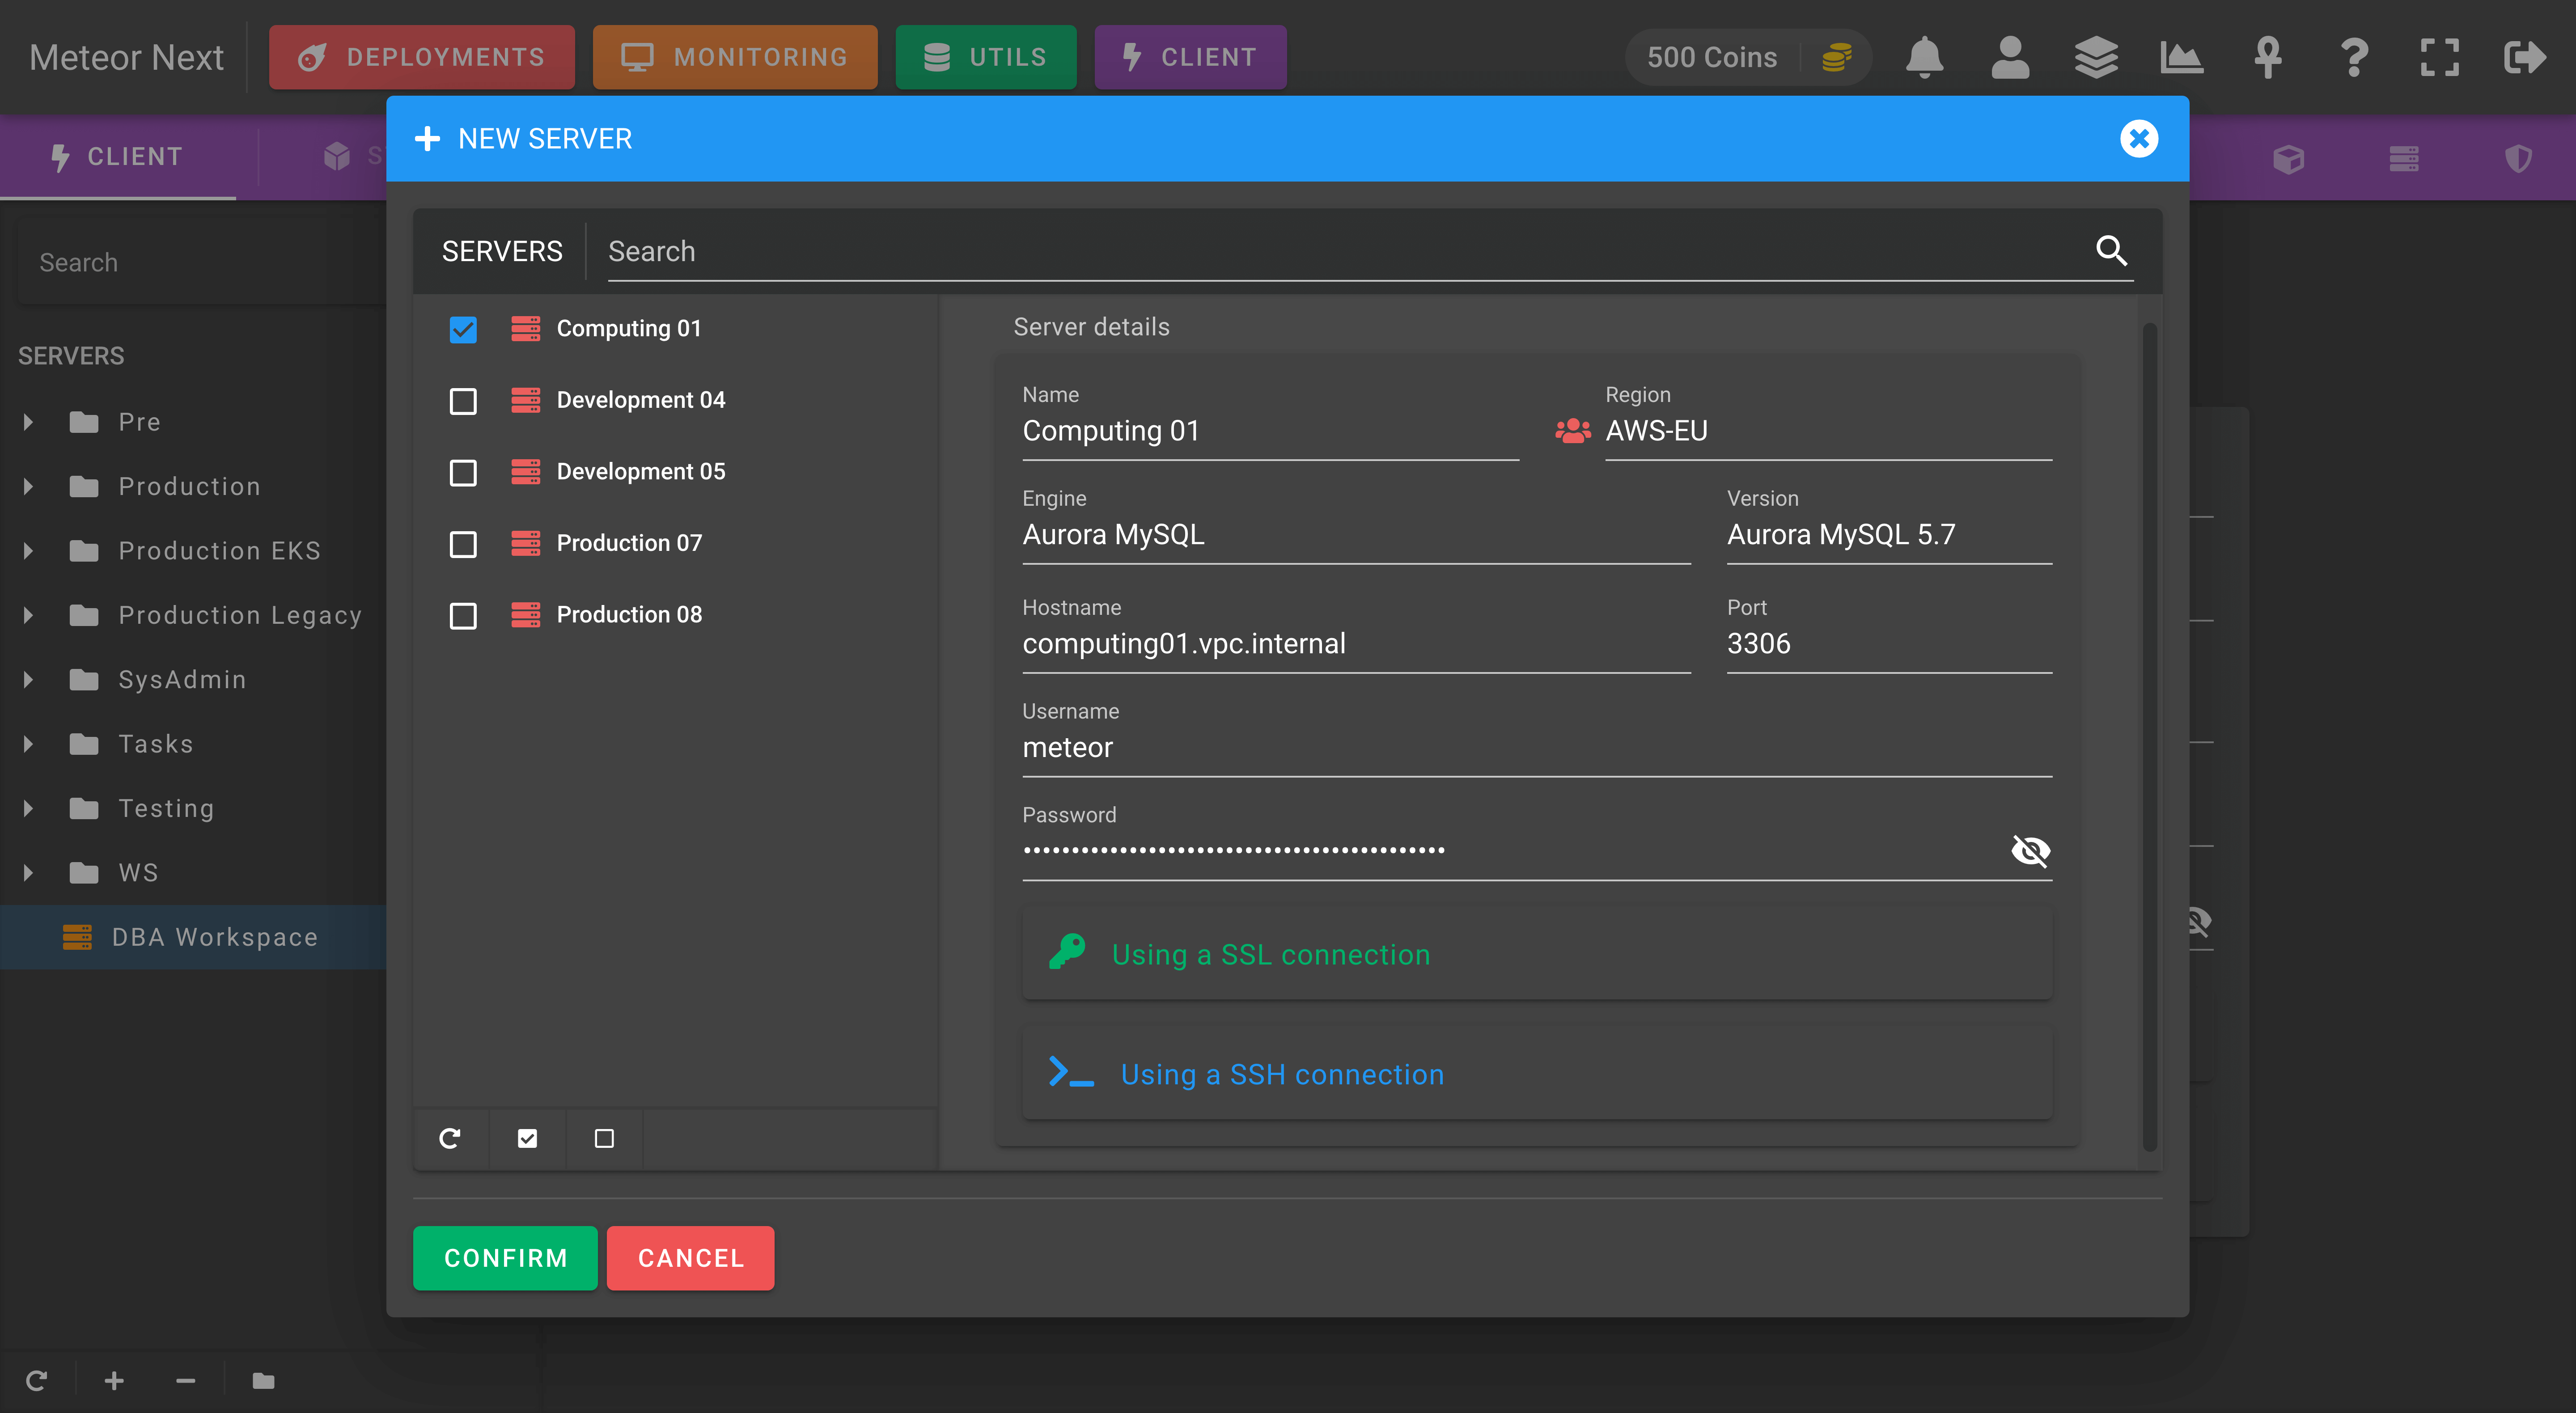Click the Hostname field computing01.vpc.internal

1356,643
